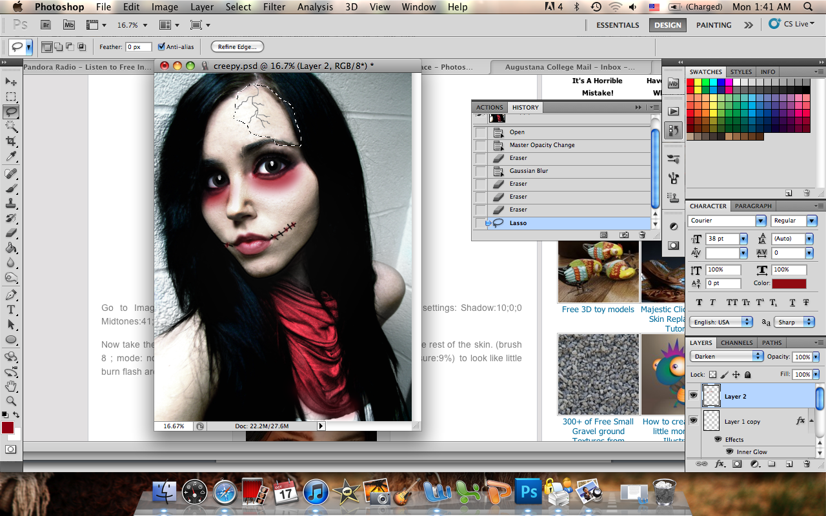The image size is (826, 516).
Task: Delete layer using Layers trash icon
Action: 807,464
